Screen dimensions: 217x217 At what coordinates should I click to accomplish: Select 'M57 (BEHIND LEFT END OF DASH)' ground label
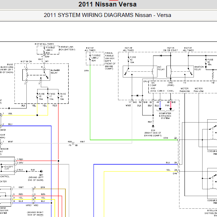36,178
